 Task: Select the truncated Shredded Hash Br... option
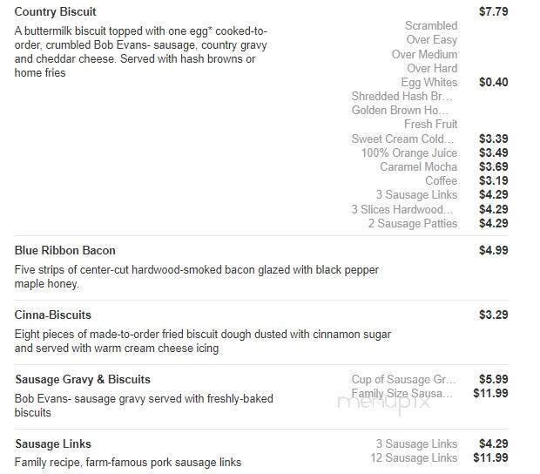point(402,96)
